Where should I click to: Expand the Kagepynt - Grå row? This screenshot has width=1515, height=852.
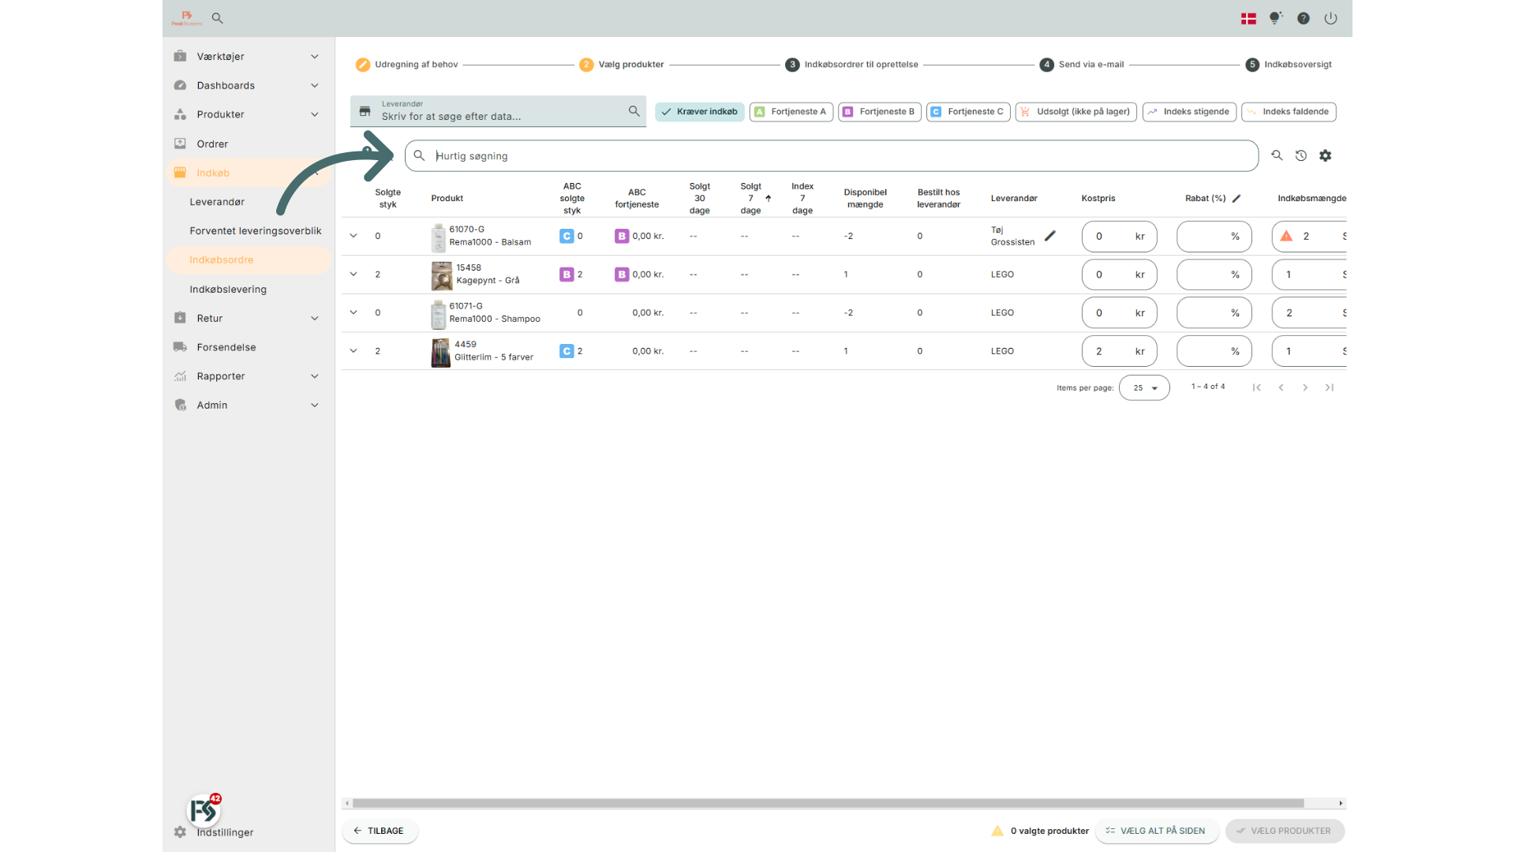click(353, 275)
